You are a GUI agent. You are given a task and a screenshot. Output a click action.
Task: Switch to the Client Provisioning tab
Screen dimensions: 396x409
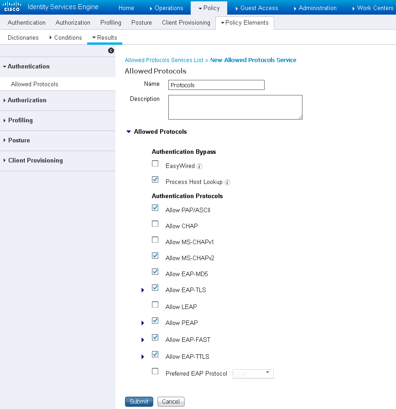[x=186, y=22]
